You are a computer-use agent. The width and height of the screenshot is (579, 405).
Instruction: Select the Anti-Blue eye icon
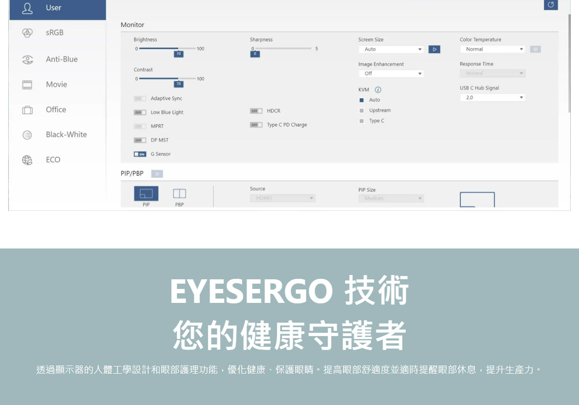point(28,59)
